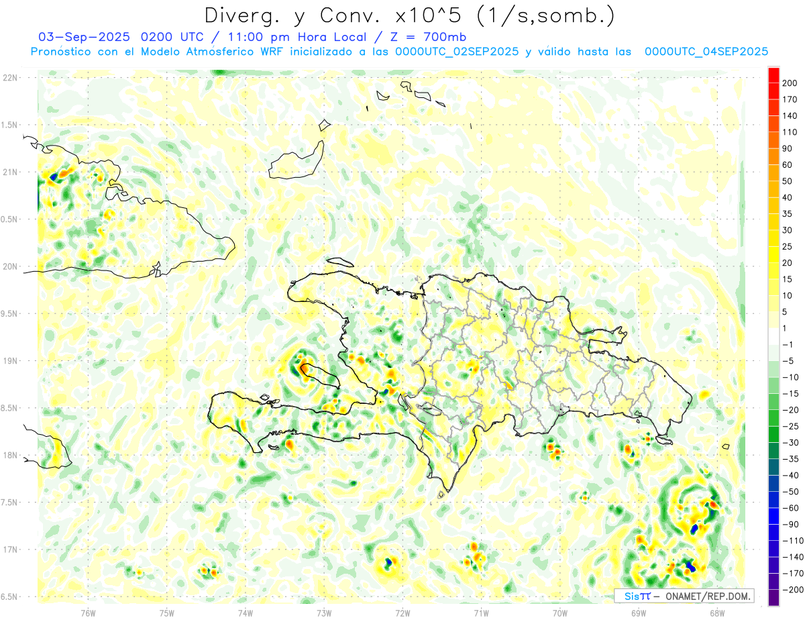Click the '8.5N' latitude label
Screen dimensions: 805x622
10,408
